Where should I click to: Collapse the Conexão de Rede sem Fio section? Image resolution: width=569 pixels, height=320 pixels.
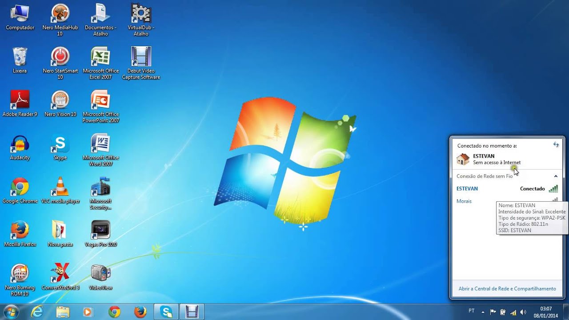[556, 176]
